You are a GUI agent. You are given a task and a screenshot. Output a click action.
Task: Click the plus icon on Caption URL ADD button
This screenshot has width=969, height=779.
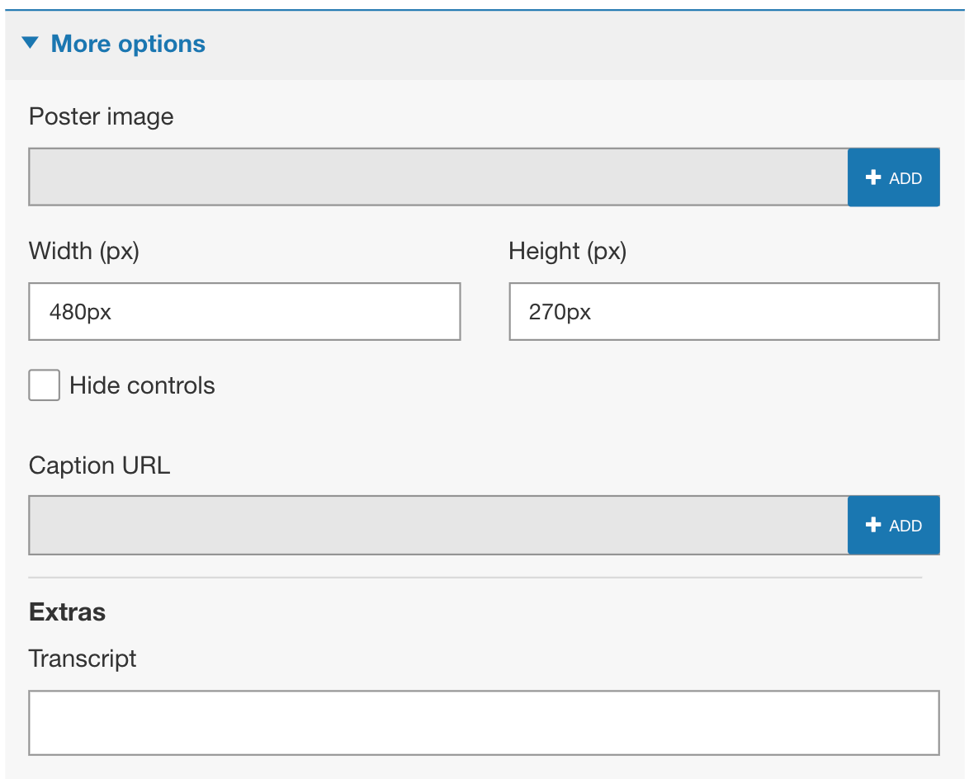874,524
